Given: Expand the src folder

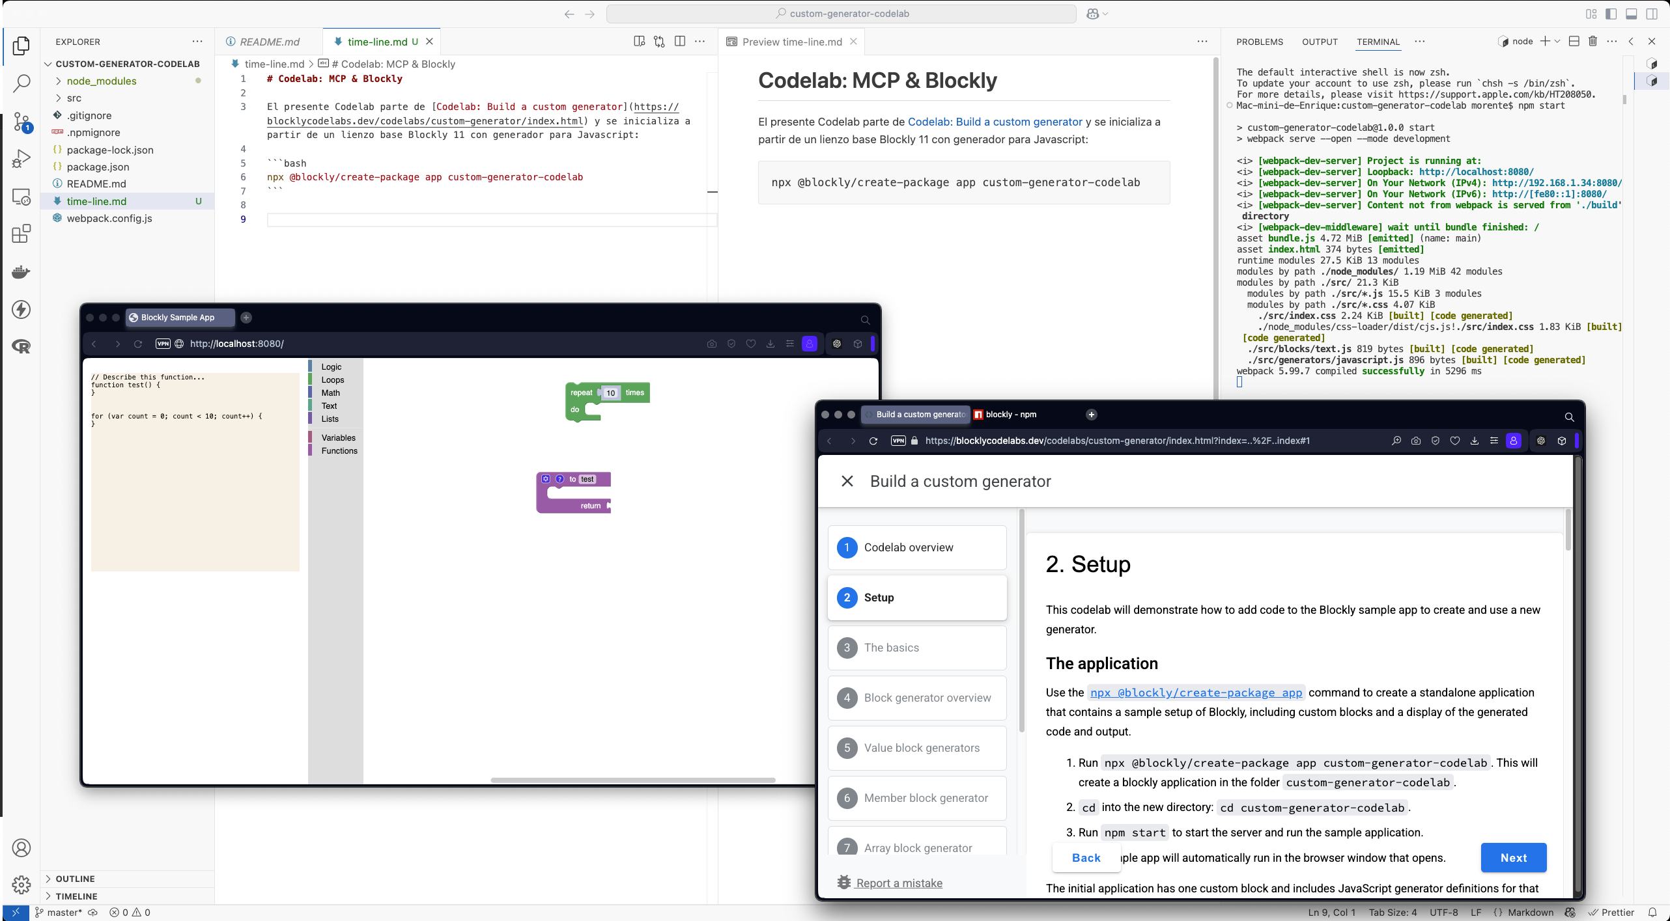Looking at the screenshot, I should pos(59,98).
